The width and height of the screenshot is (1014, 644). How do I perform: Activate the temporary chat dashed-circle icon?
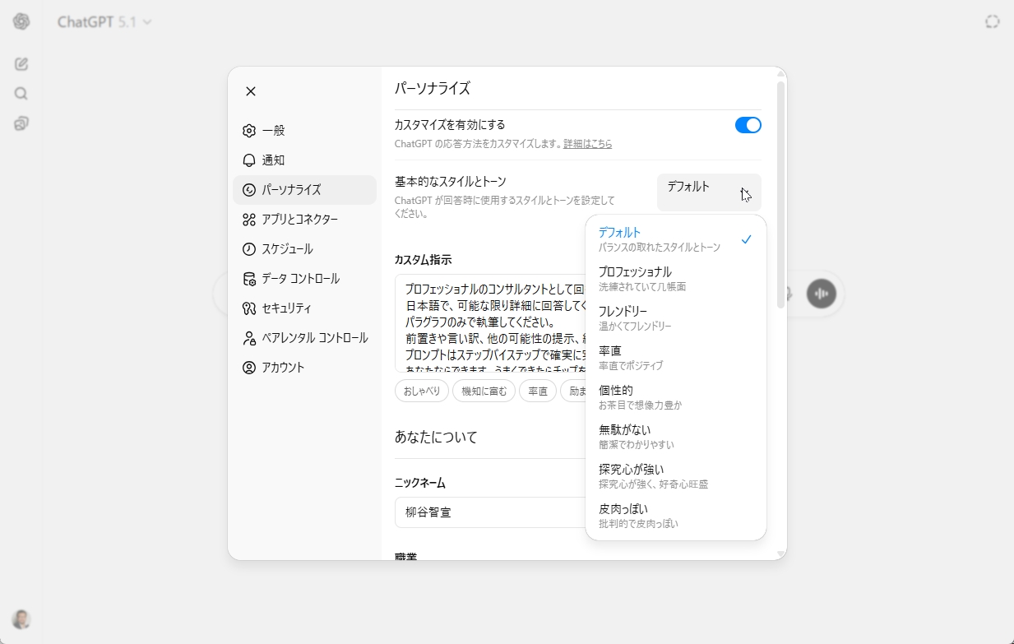(x=992, y=22)
